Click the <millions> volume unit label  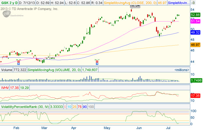(x=182, y=70)
